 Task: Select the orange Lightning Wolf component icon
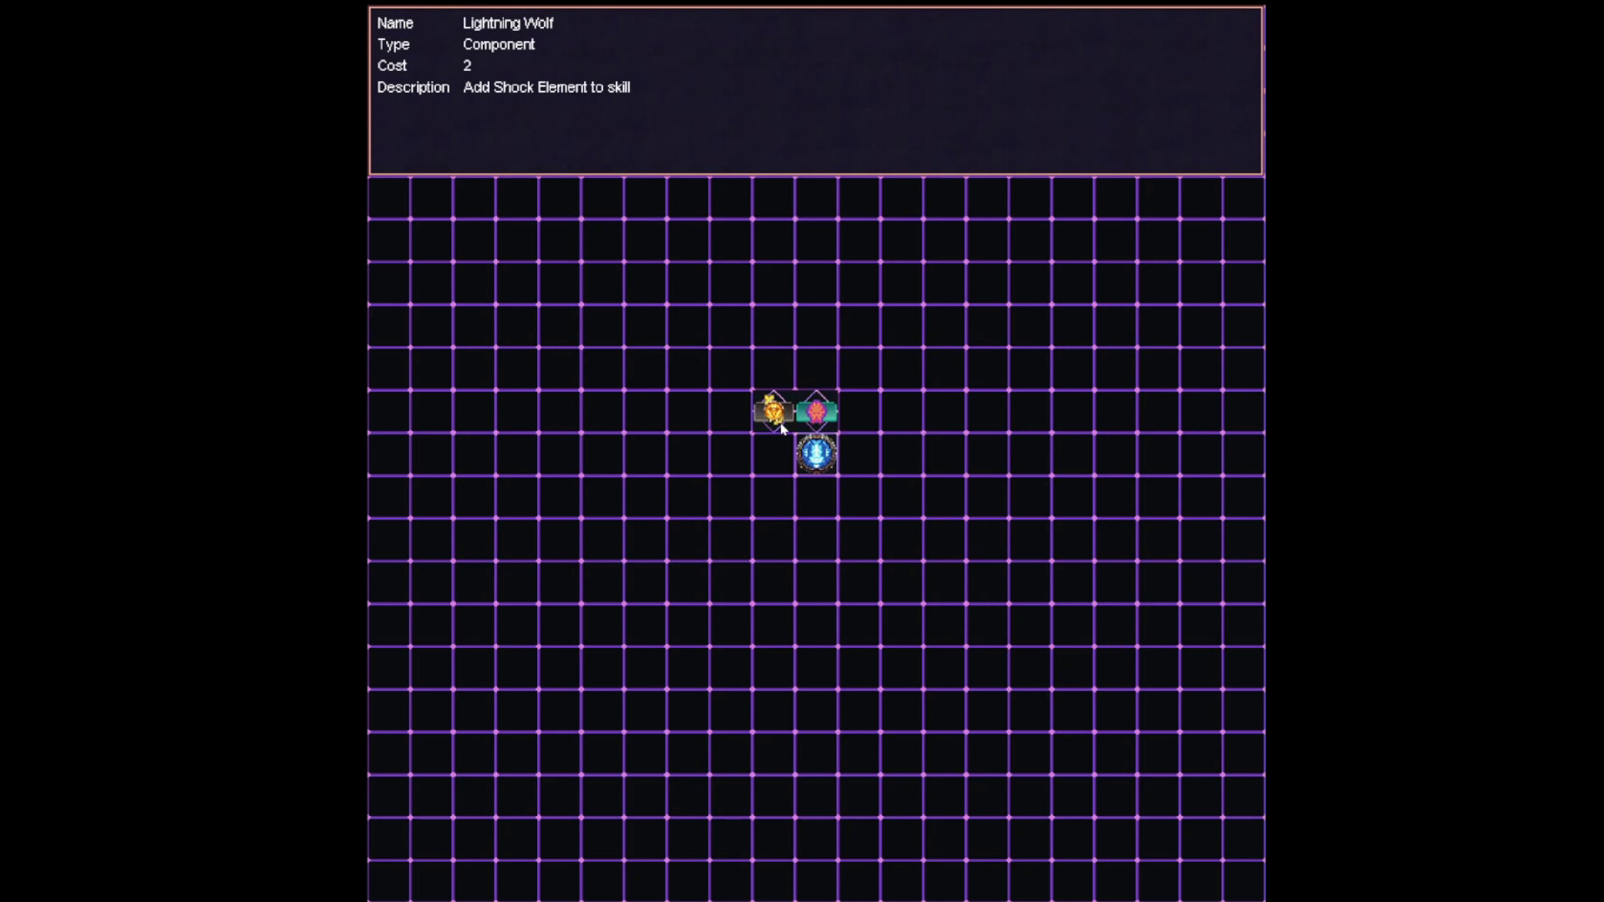pos(774,411)
